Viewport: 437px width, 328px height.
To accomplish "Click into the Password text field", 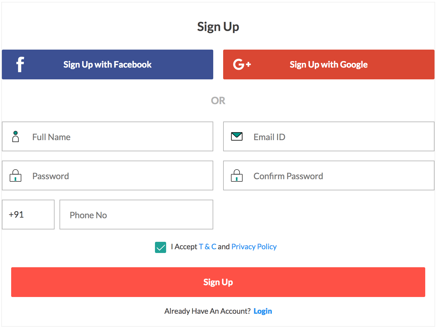I will [118, 176].
